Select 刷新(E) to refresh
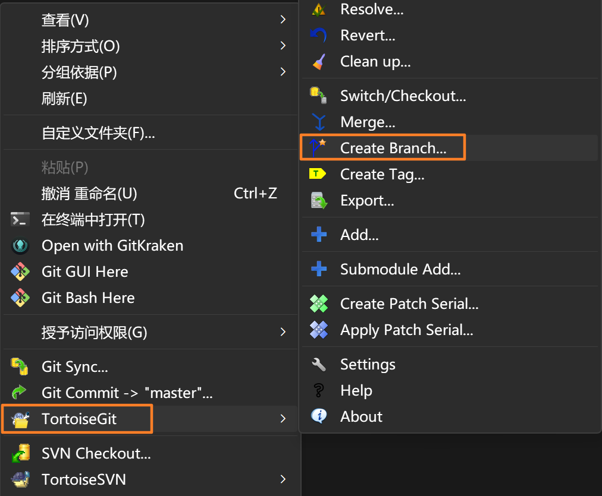Screen dimensions: 602x496 pyautogui.click(x=64, y=99)
